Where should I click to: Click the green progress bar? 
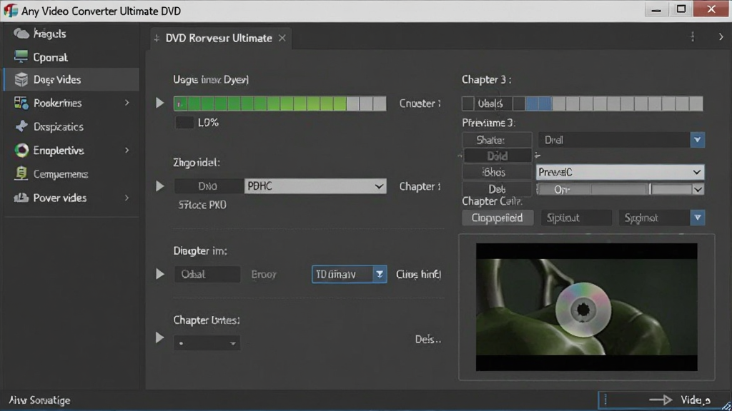[x=280, y=103]
